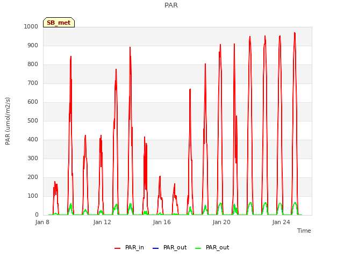Click the Jan 12 x-axis label

pyautogui.click(x=102, y=222)
